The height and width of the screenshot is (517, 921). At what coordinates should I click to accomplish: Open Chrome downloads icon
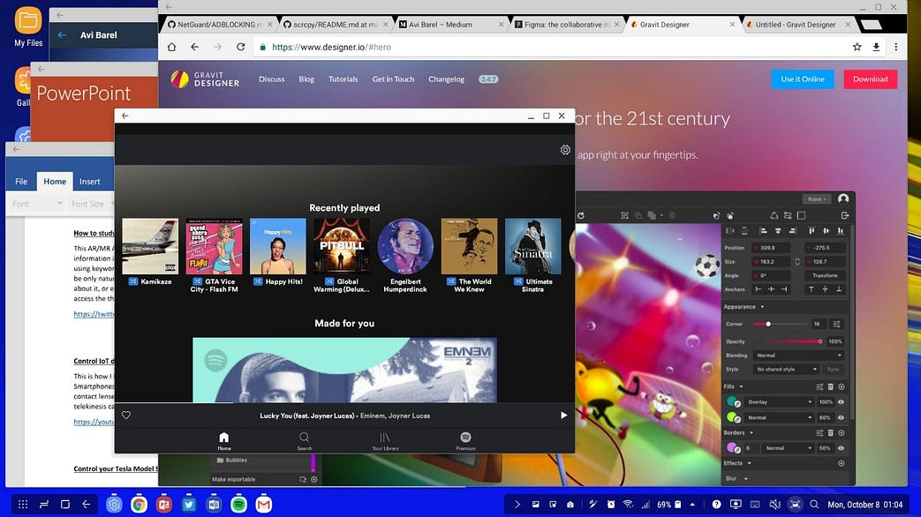[x=876, y=47]
